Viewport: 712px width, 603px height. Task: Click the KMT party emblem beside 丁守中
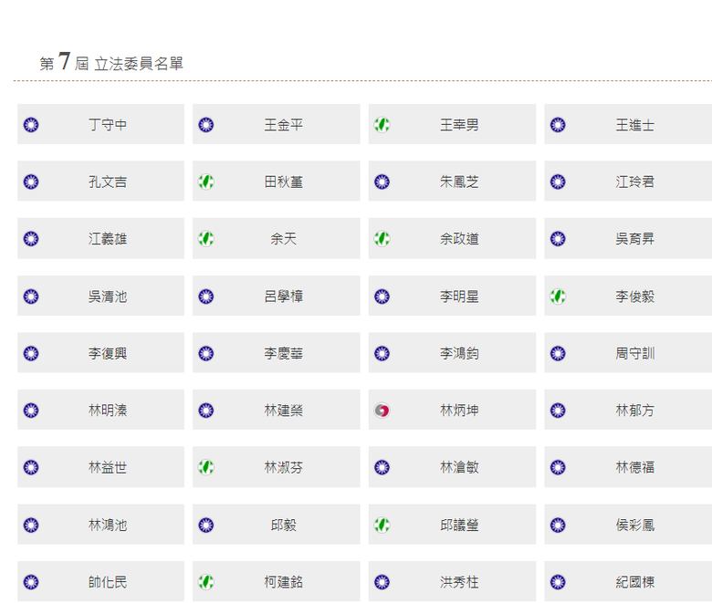point(31,125)
